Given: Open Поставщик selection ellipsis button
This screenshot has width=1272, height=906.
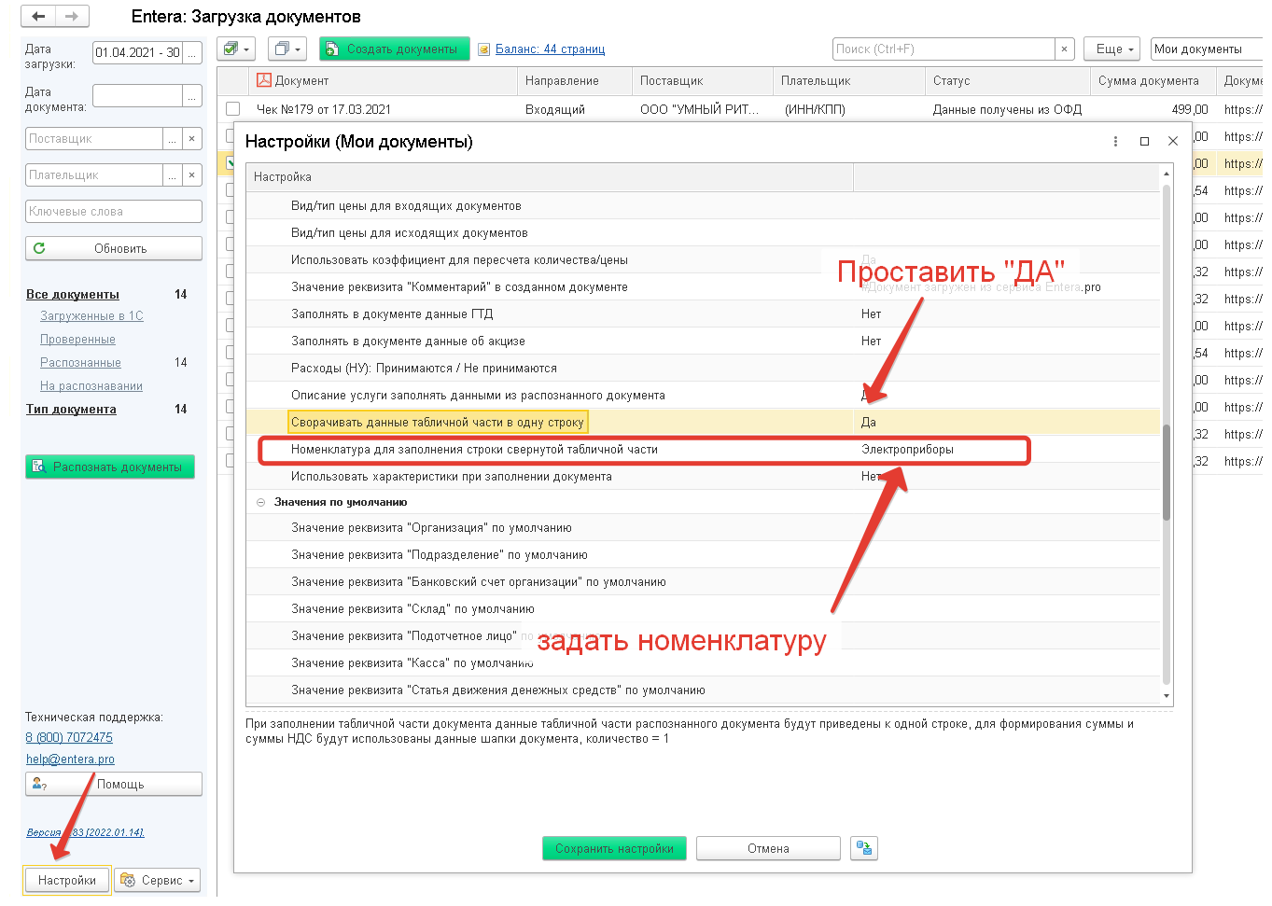Looking at the screenshot, I should pos(173,139).
